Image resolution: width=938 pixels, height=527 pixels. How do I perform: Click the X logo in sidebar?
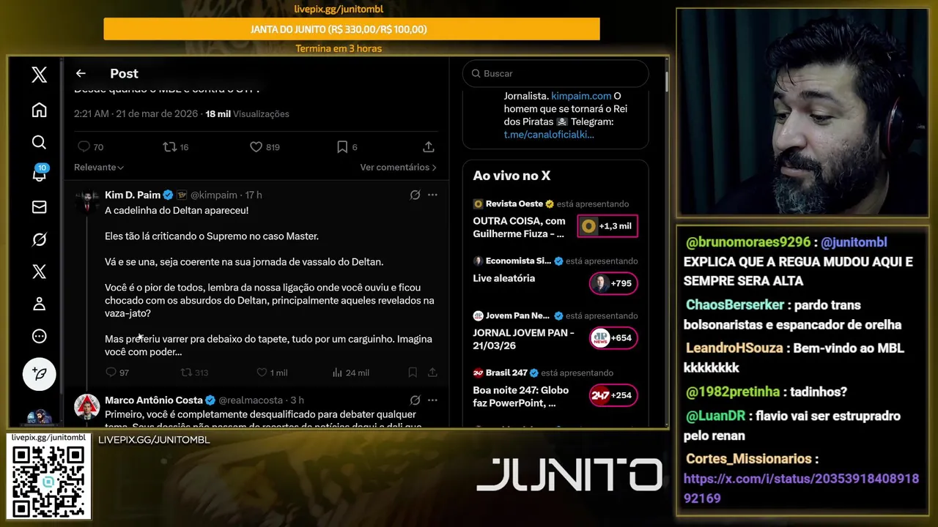40,74
